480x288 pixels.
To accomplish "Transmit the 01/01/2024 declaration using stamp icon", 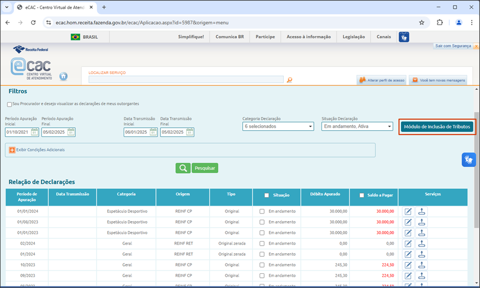I will (422, 211).
